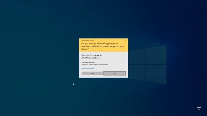Image resolution: width=207 pixels, height=116 pixels.
Task: Click No to deny the app
Action: (x=114, y=73)
